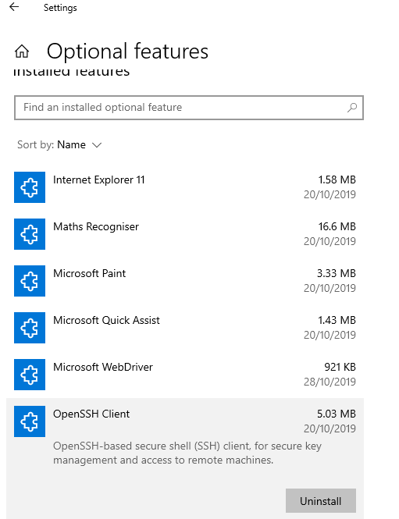This screenshot has width=399, height=519.
Task: Uninstall the OpenSSH Client feature
Action: pyautogui.click(x=321, y=501)
